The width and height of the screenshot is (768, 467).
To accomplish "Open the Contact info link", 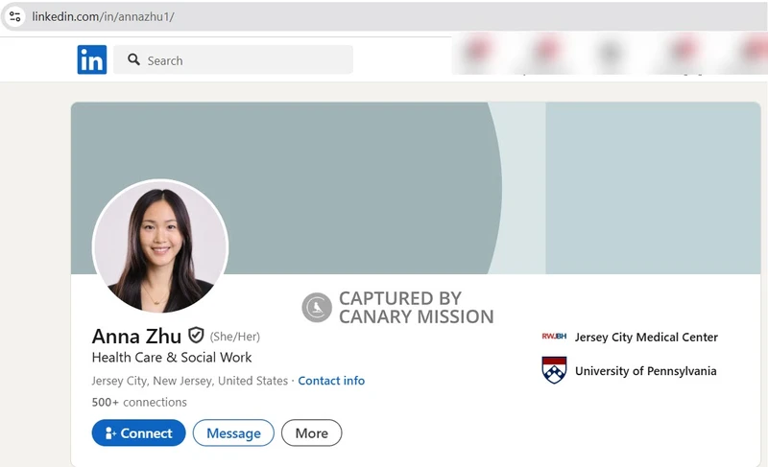I will pos(331,381).
